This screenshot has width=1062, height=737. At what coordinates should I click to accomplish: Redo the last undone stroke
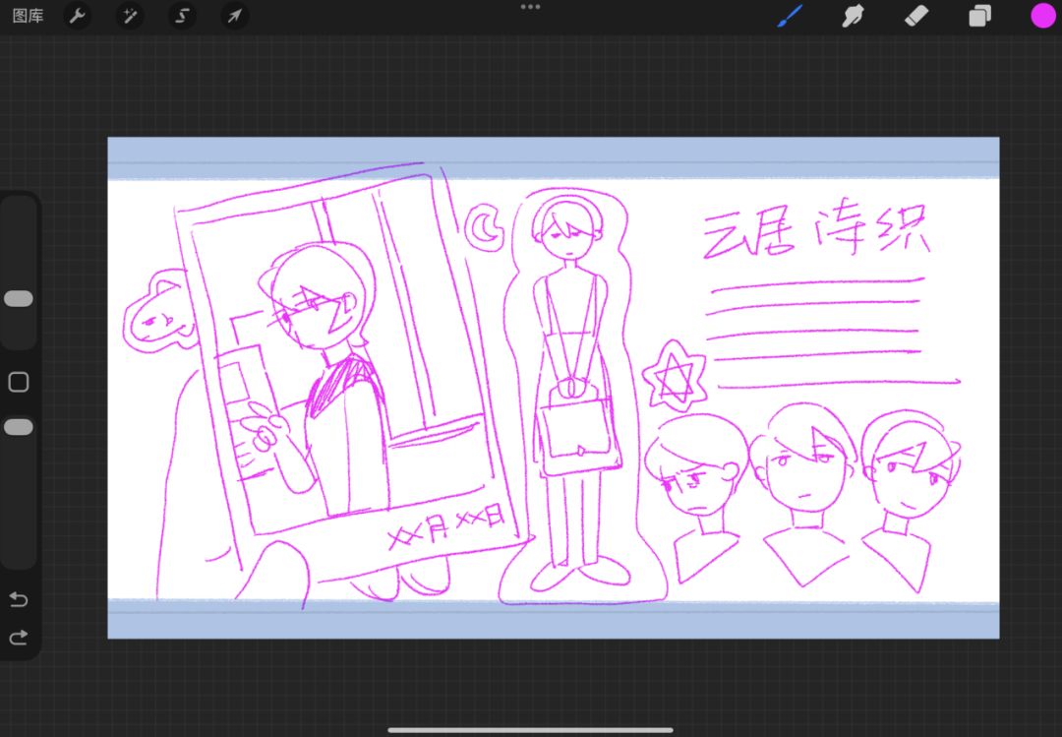[x=19, y=638]
